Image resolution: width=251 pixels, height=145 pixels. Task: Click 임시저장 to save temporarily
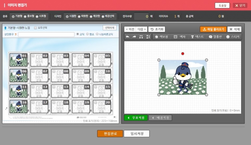coord(137,134)
